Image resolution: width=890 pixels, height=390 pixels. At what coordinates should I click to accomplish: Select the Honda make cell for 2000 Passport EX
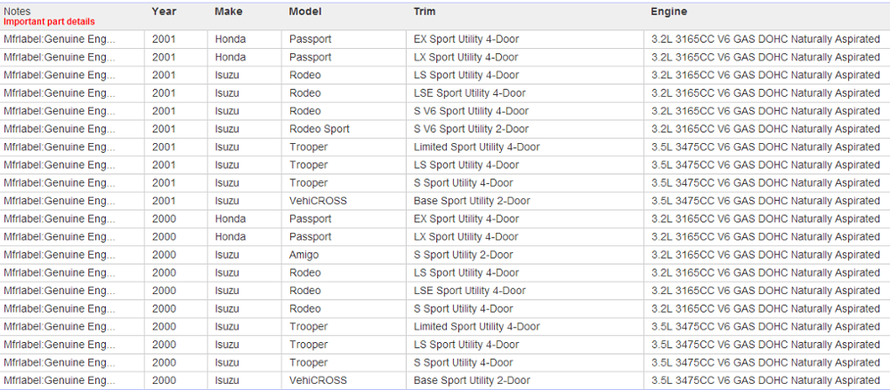click(245, 219)
